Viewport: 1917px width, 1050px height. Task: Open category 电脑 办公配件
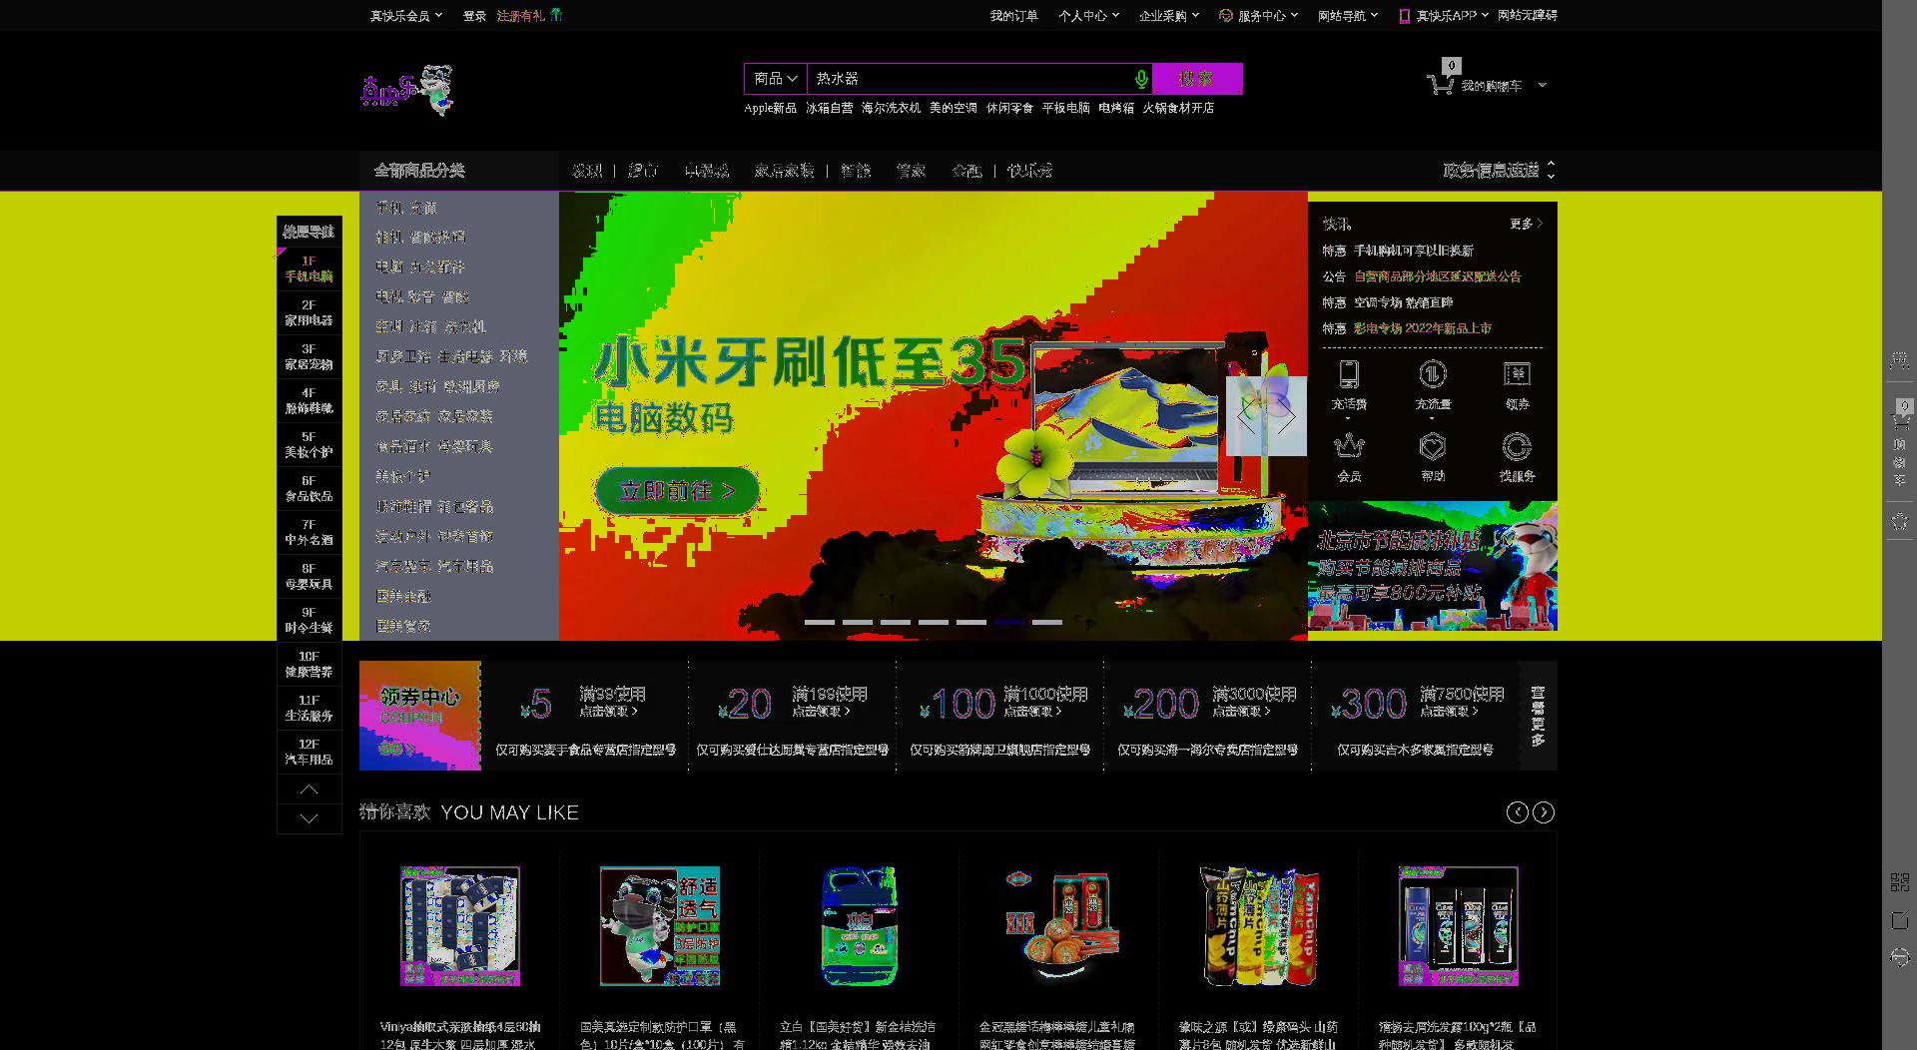pos(420,266)
